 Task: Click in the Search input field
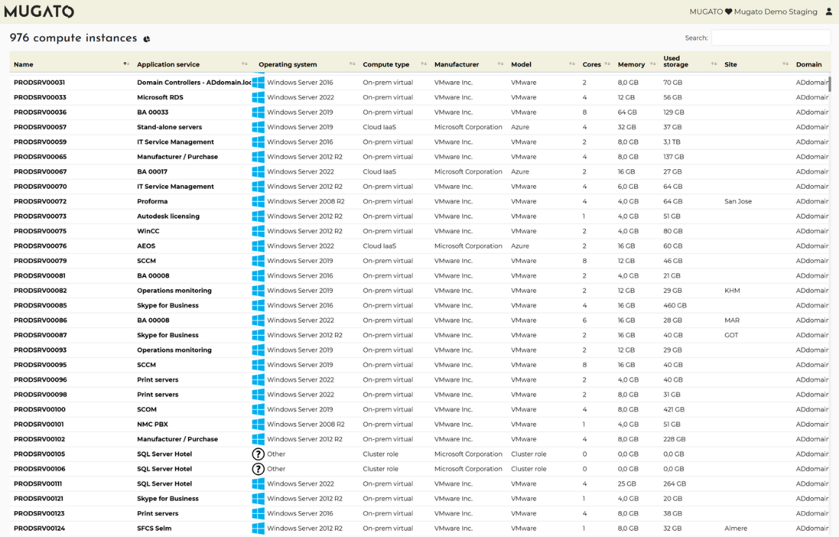[770, 38]
